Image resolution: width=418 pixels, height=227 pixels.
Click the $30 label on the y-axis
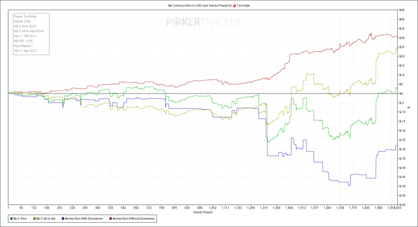[402, 38]
